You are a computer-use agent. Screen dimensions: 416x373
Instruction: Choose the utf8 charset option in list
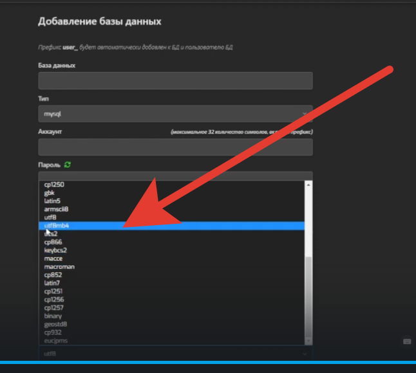click(x=51, y=217)
